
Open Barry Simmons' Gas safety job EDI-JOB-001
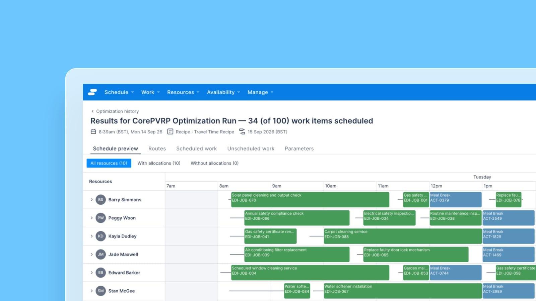point(416,200)
